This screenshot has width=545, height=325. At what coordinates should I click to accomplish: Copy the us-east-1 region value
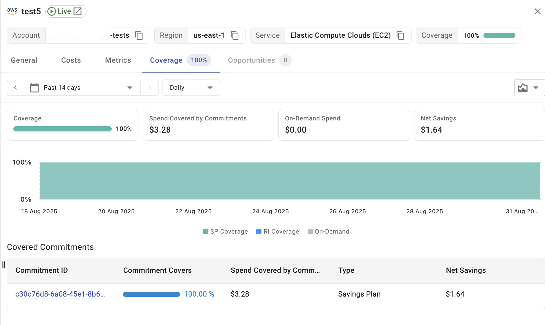tap(235, 35)
